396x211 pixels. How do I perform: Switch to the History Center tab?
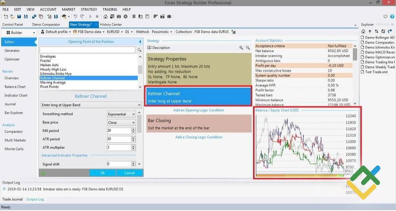click(x=111, y=25)
